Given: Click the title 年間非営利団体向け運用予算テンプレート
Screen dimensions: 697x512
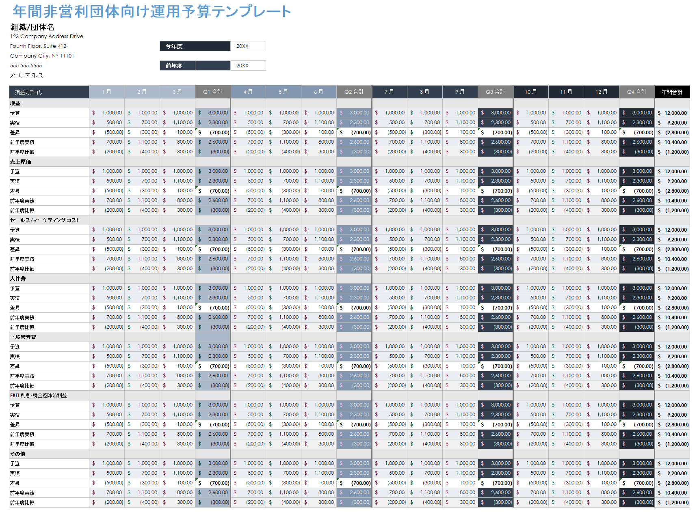Looking at the screenshot, I should 152,11.
